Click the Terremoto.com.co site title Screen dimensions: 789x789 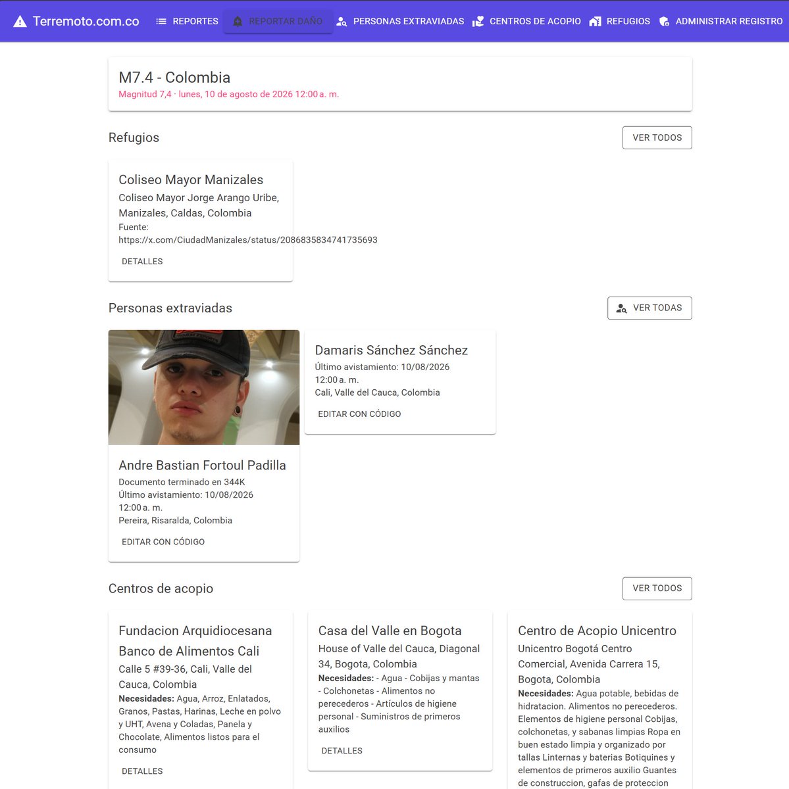point(86,21)
